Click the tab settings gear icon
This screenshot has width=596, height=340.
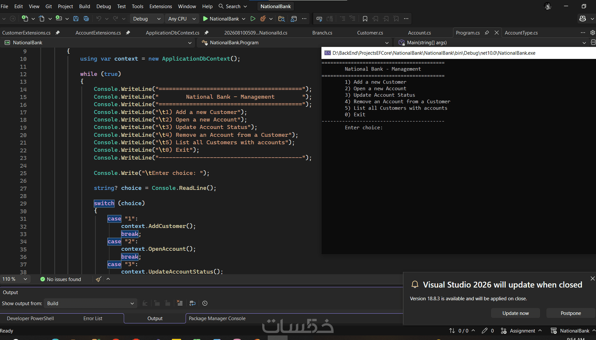point(592,33)
